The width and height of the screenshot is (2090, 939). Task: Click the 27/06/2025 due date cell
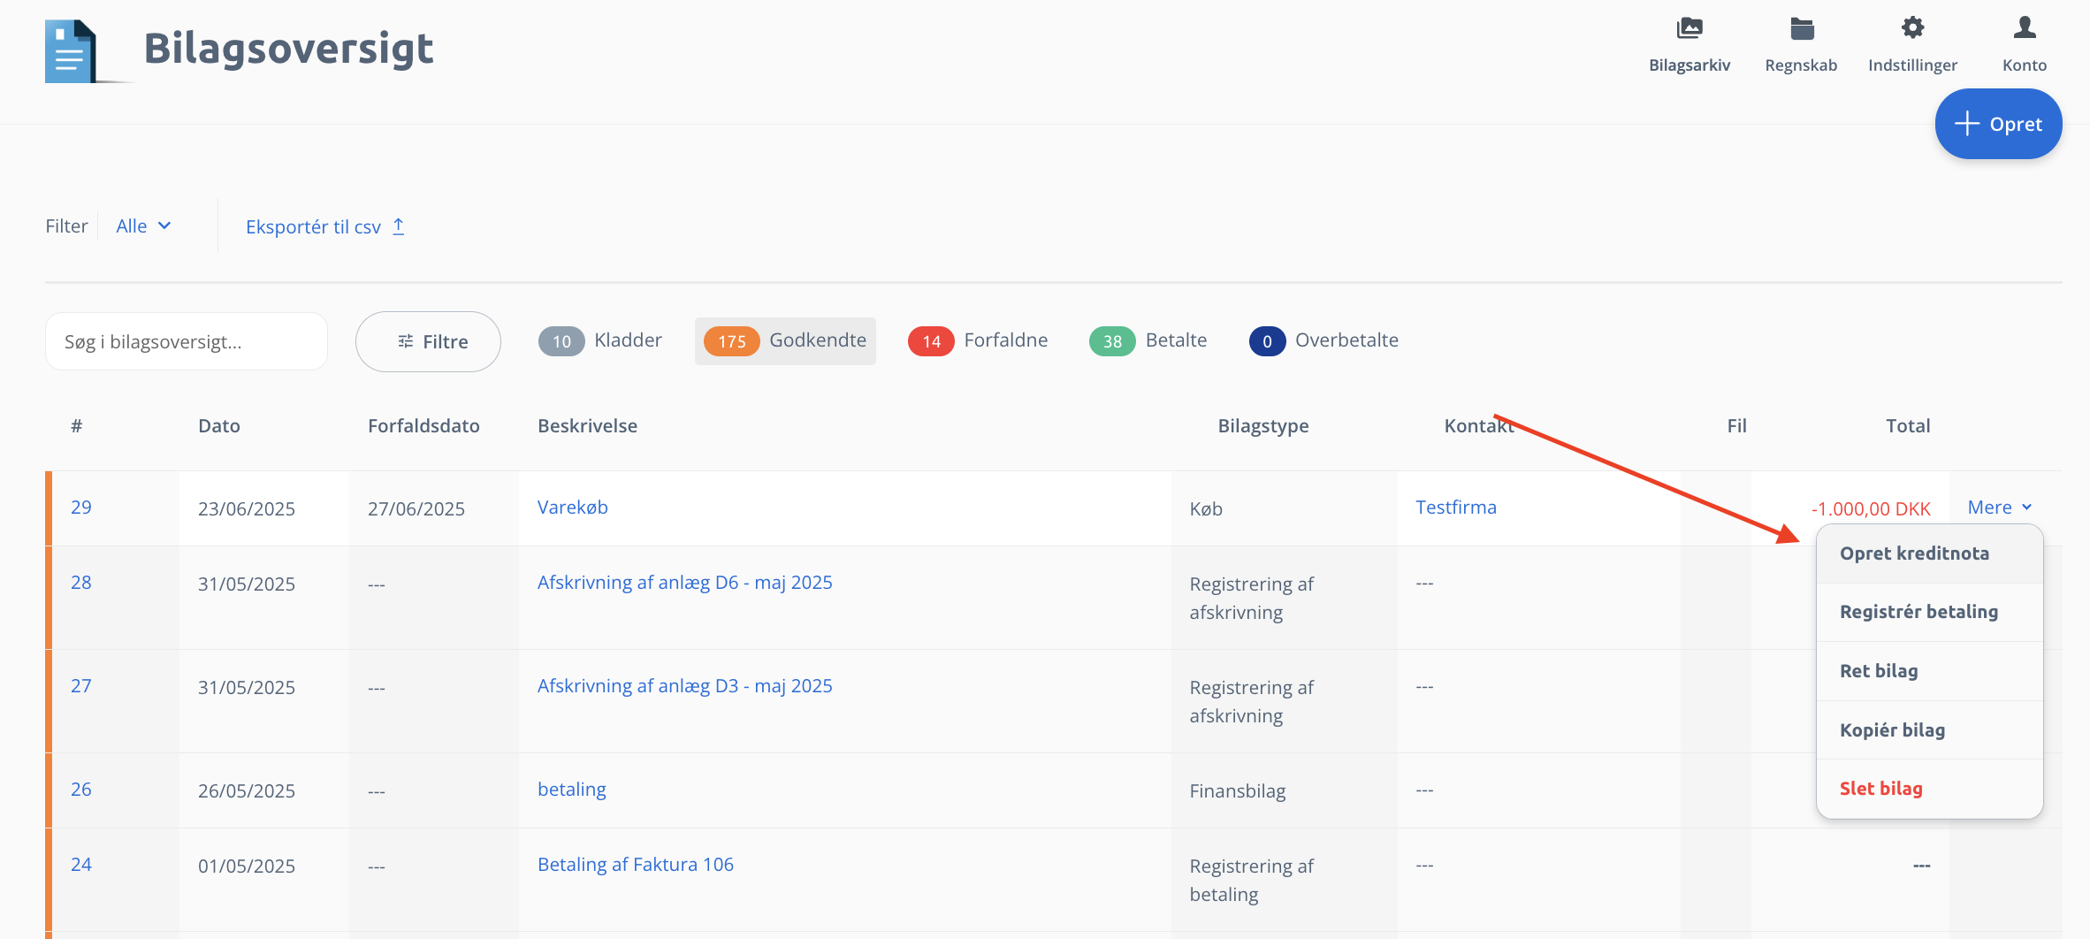pos(416,509)
